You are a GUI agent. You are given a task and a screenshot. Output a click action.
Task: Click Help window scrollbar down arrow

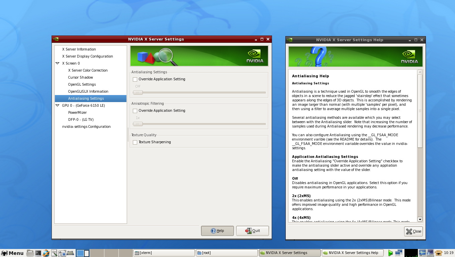[x=420, y=220]
